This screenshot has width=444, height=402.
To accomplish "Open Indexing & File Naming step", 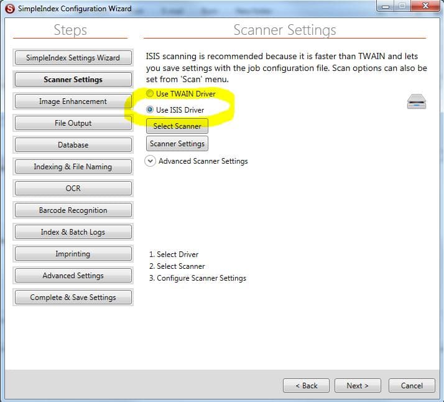I will (73, 167).
